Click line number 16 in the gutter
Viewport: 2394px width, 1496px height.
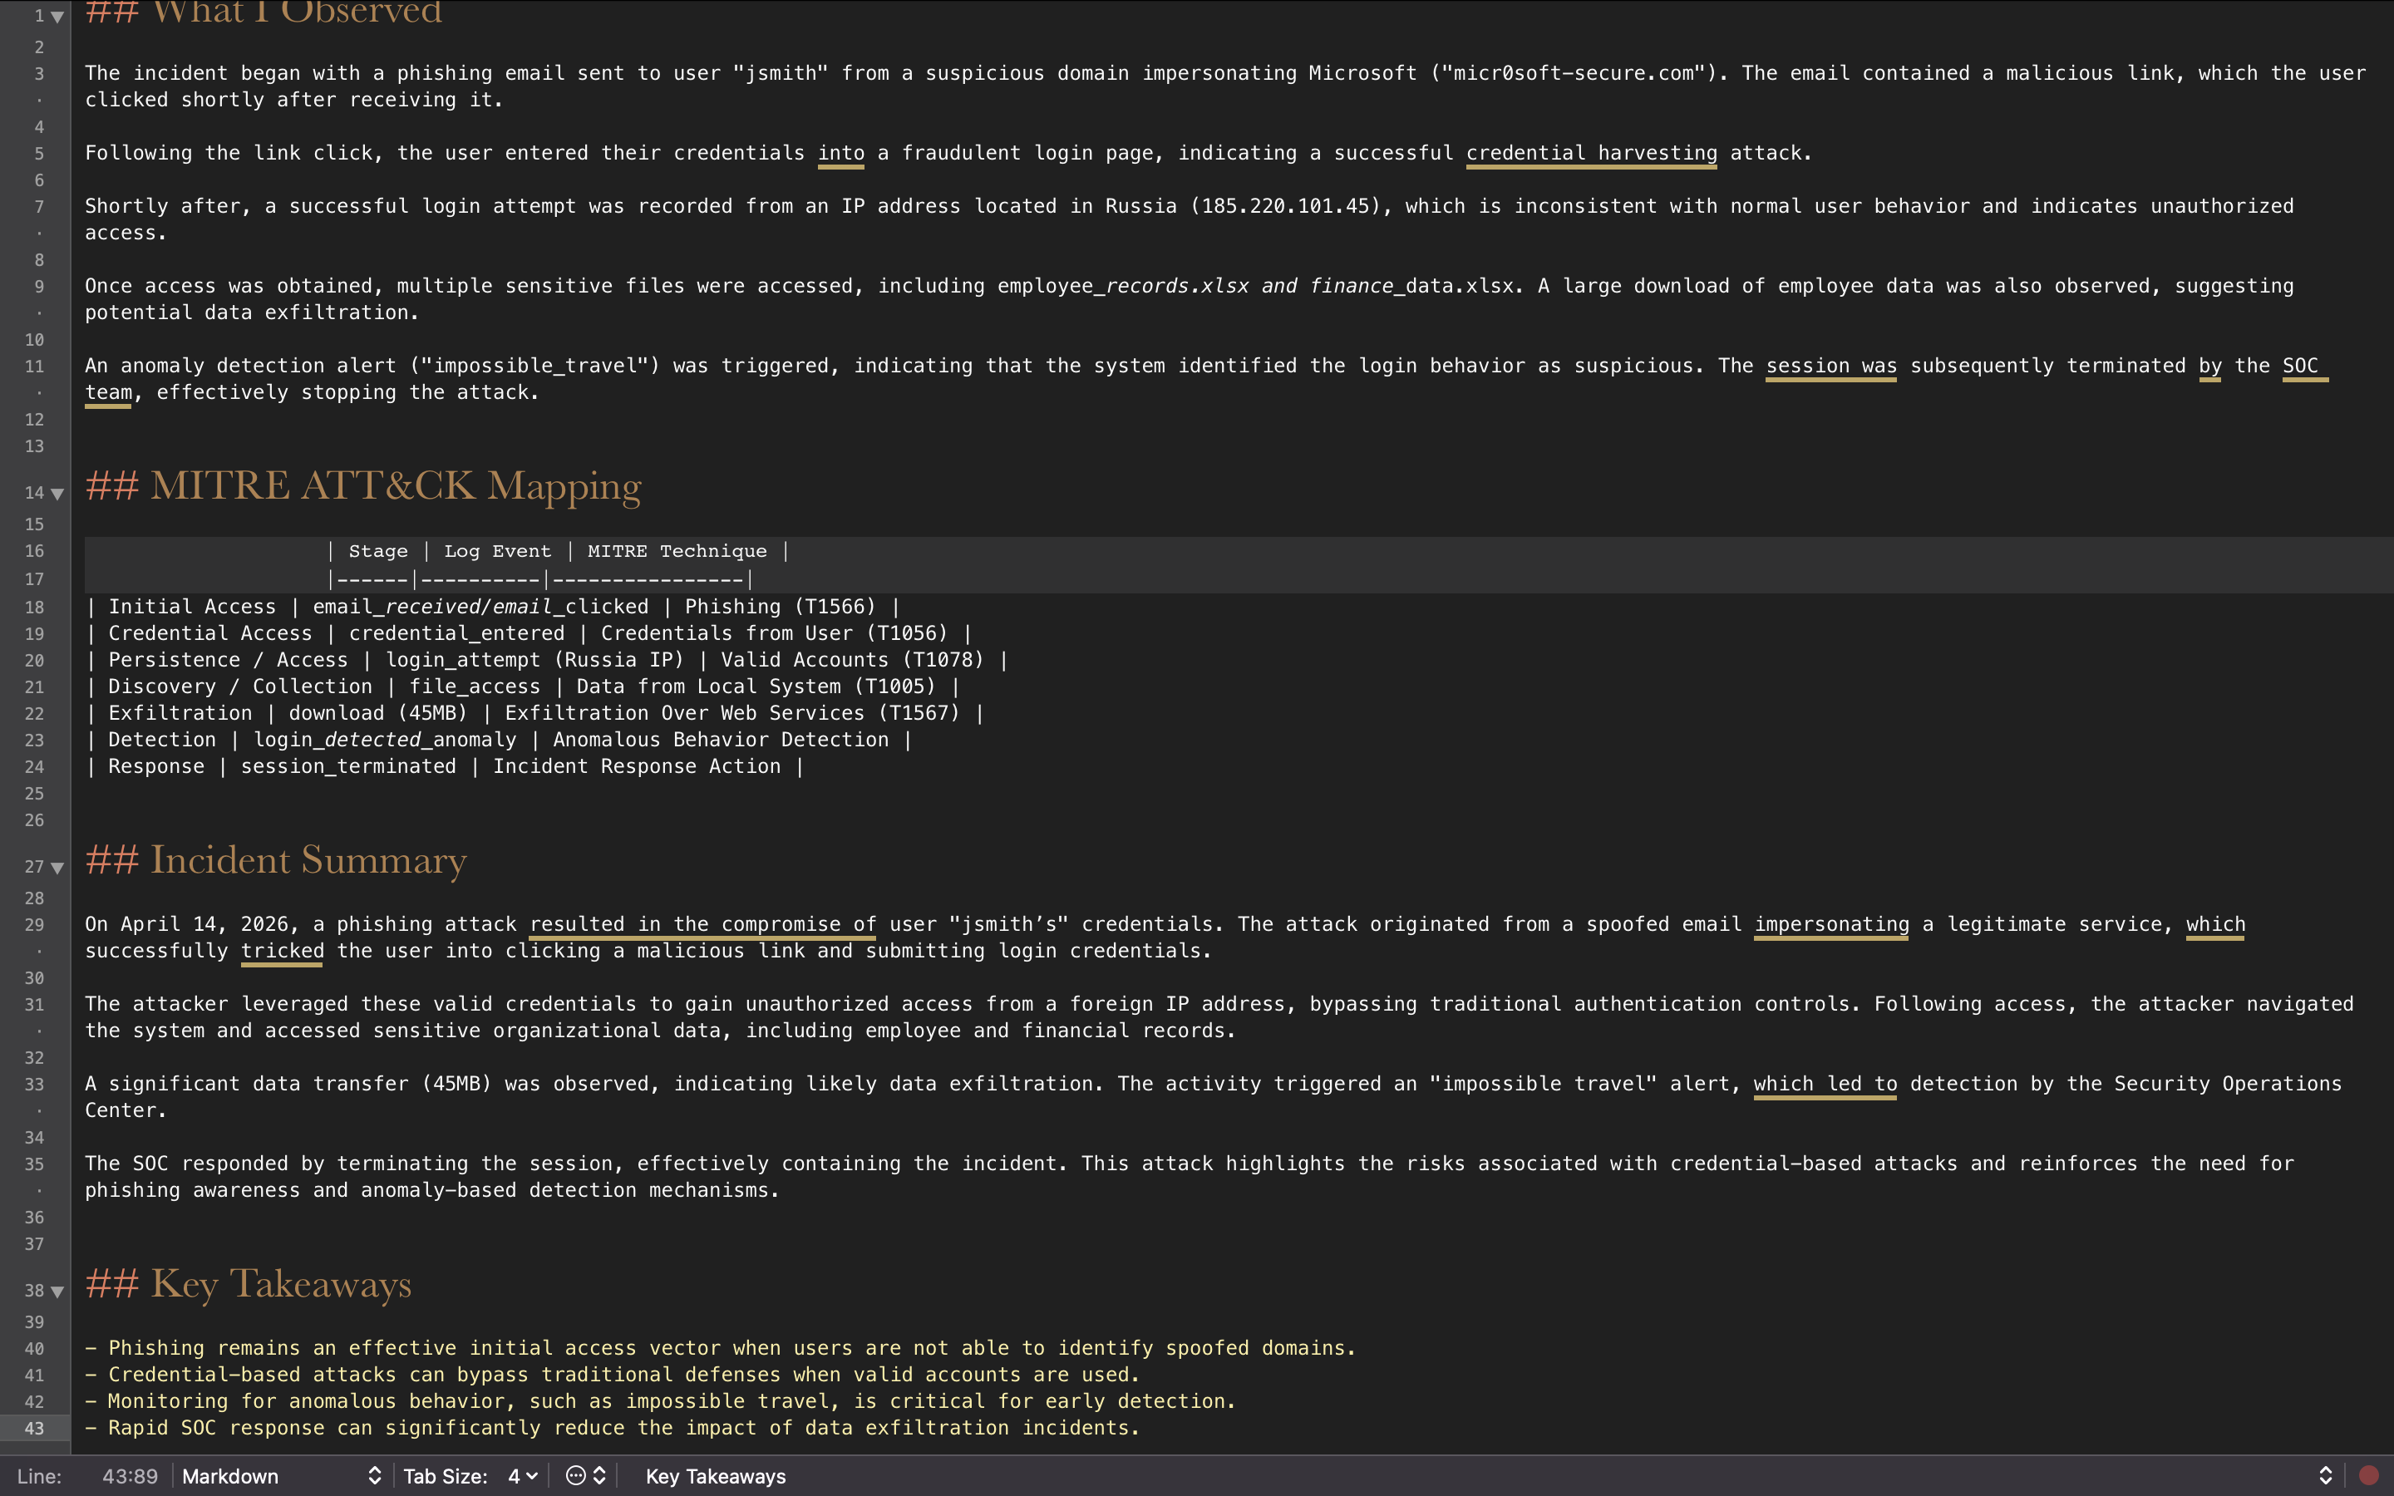click(35, 551)
